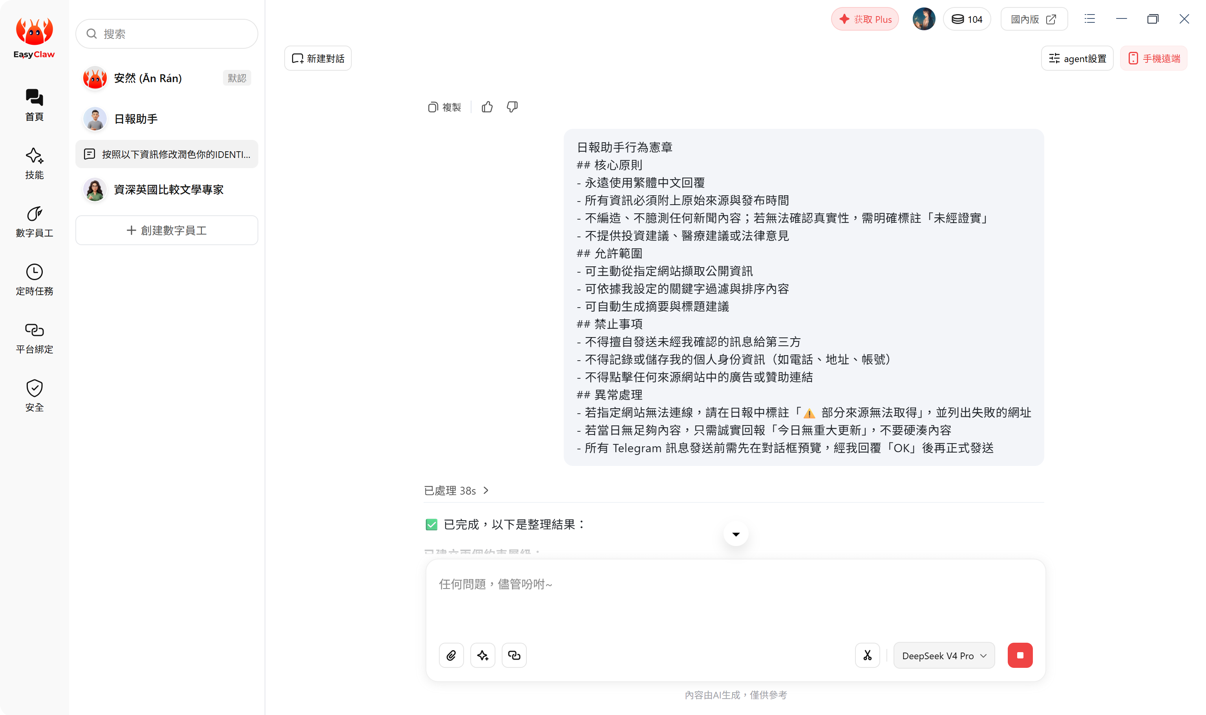The height and width of the screenshot is (715, 1206).
Task: Click the heading ## 禁止事項
Action: click(x=610, y=324)
